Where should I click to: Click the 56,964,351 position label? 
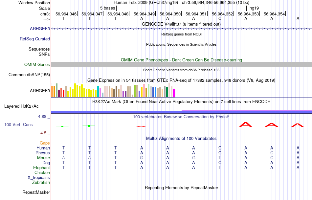coord(196,14)
